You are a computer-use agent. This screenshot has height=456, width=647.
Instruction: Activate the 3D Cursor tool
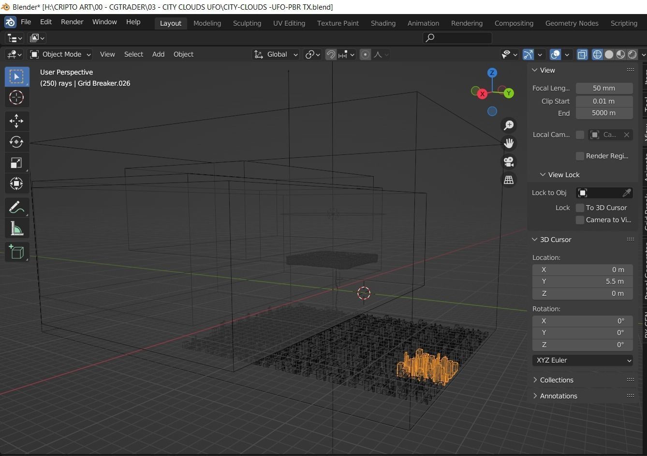pyautogui.click(x=16, y=97)
